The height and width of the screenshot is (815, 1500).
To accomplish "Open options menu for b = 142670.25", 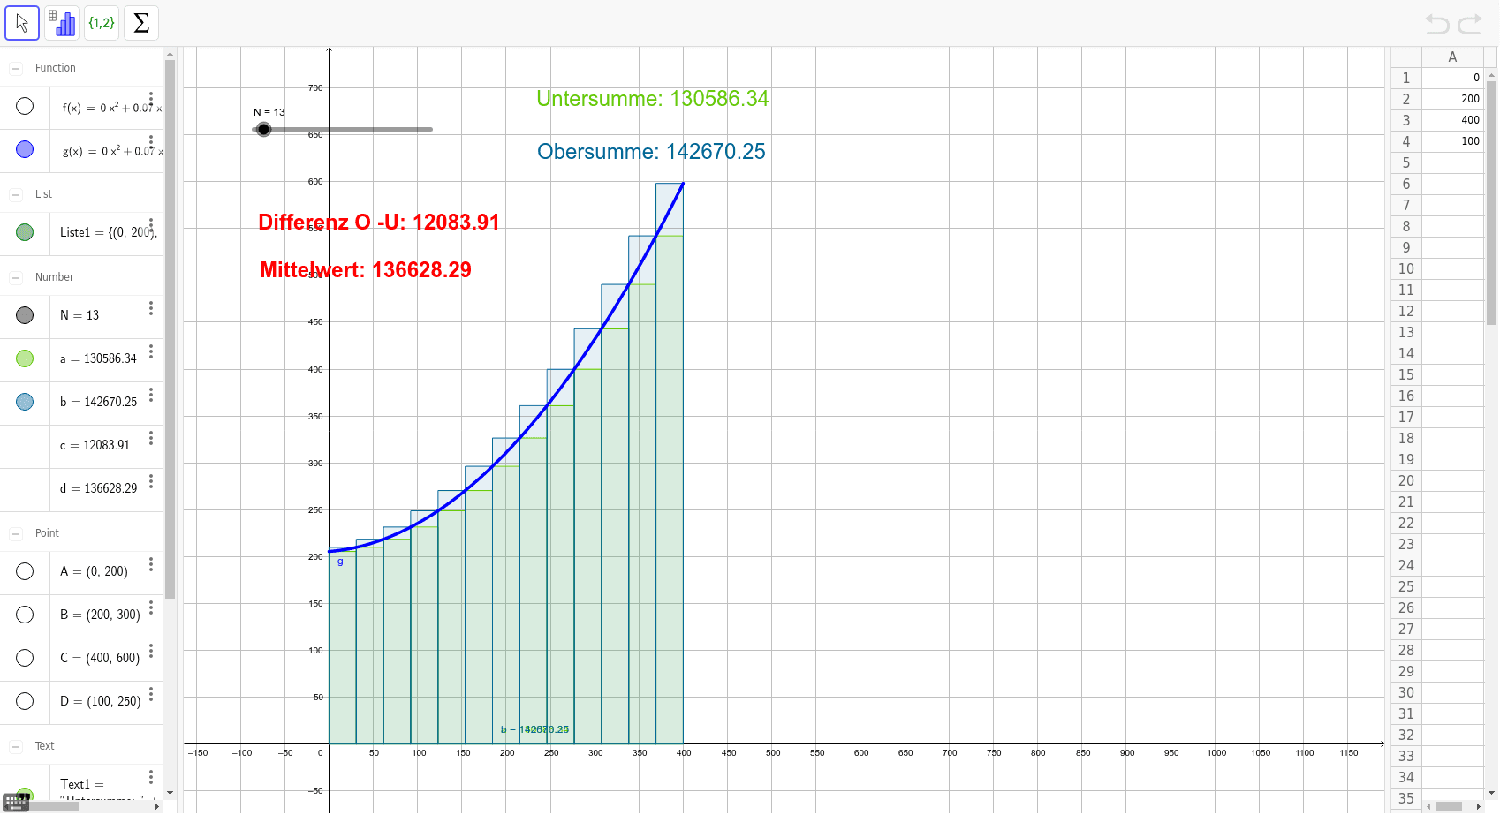I will 151,395.
